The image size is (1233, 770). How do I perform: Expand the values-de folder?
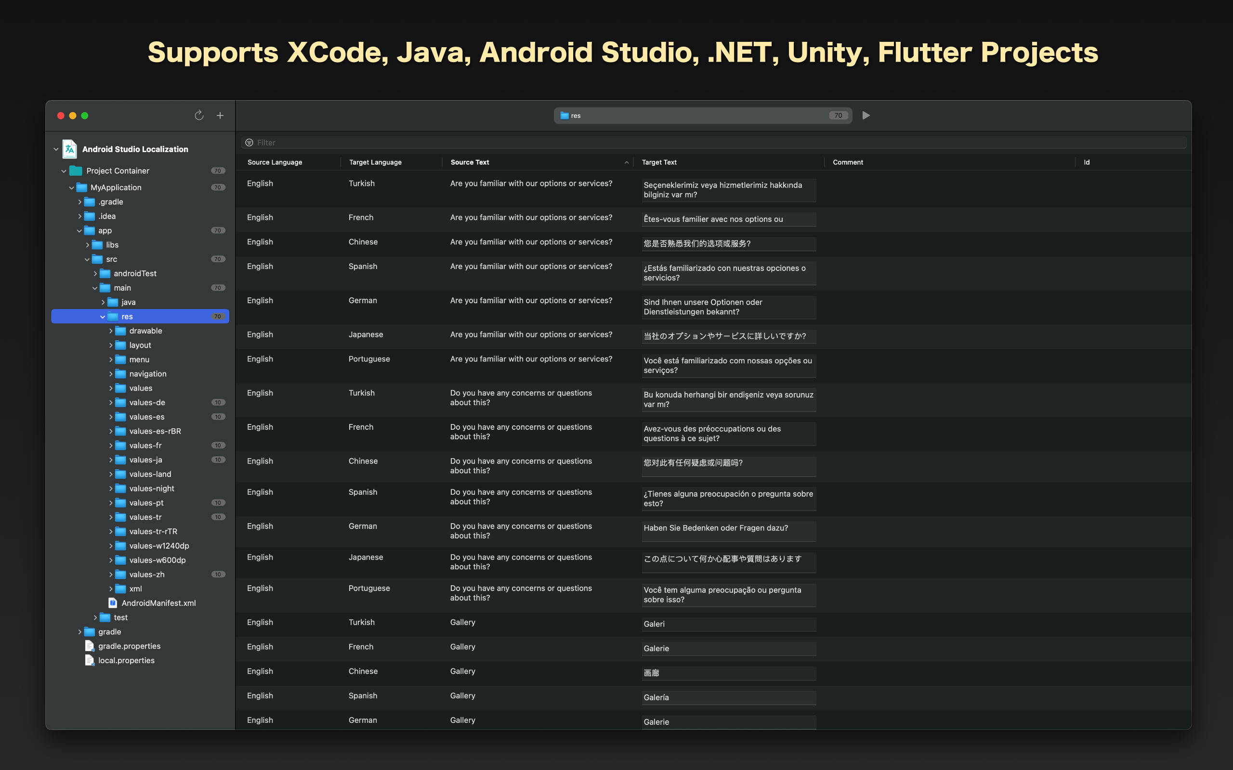(111, 402)
